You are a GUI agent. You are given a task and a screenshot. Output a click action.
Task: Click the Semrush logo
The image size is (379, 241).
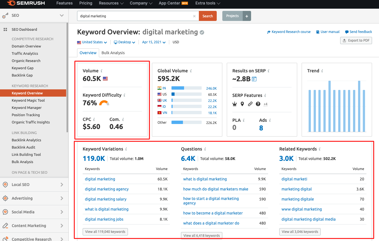pyautogui.click(x=26, y=3)
